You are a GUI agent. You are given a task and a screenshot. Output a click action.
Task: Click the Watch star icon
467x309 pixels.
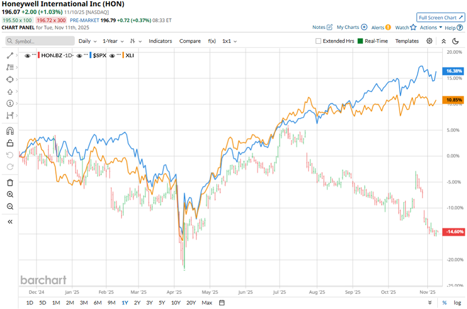tap(413, 27)
